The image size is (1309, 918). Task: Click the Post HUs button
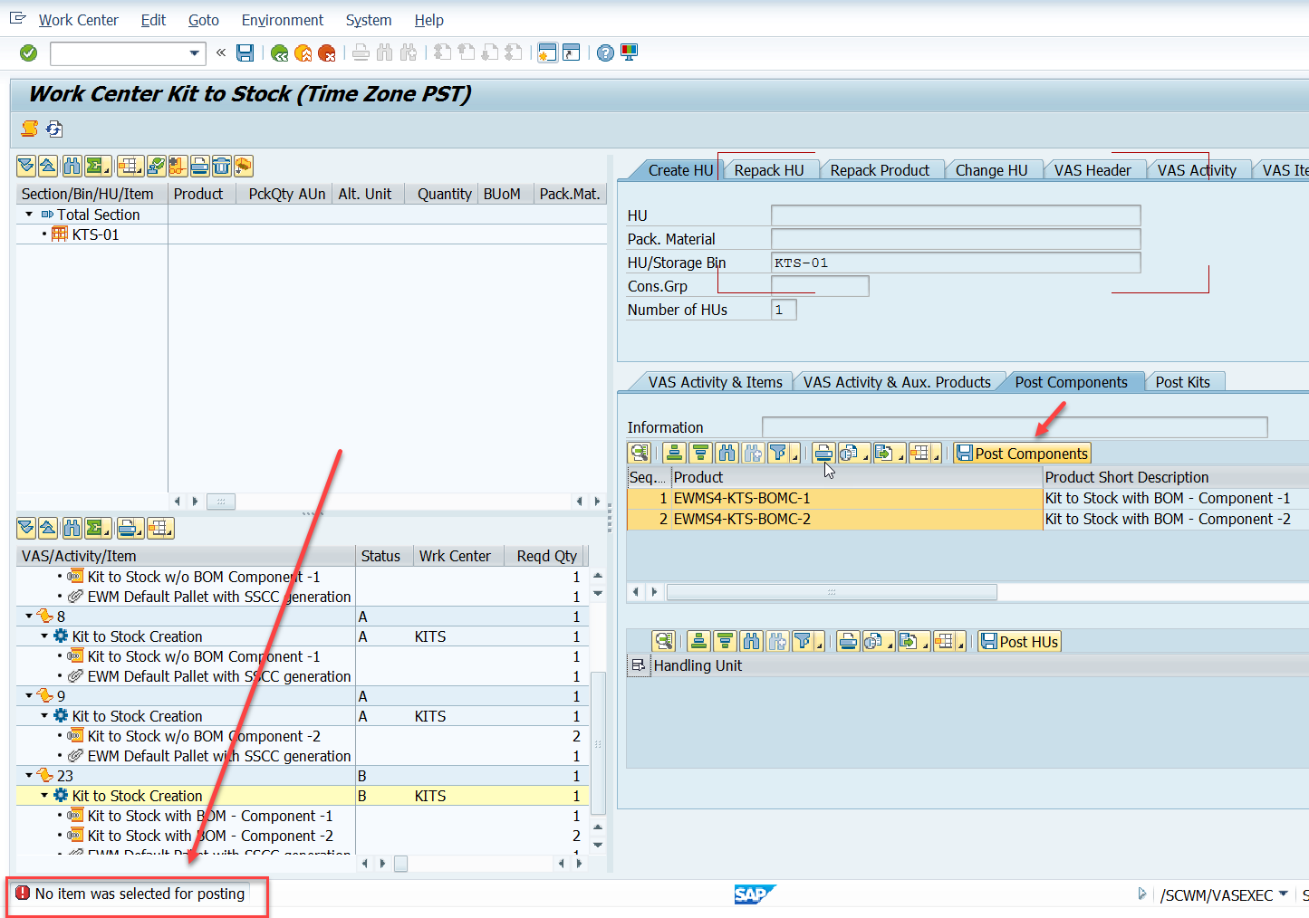pyautogui.click(x=1019, y=642)
